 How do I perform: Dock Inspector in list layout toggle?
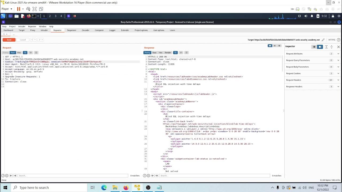coord(314,47)
